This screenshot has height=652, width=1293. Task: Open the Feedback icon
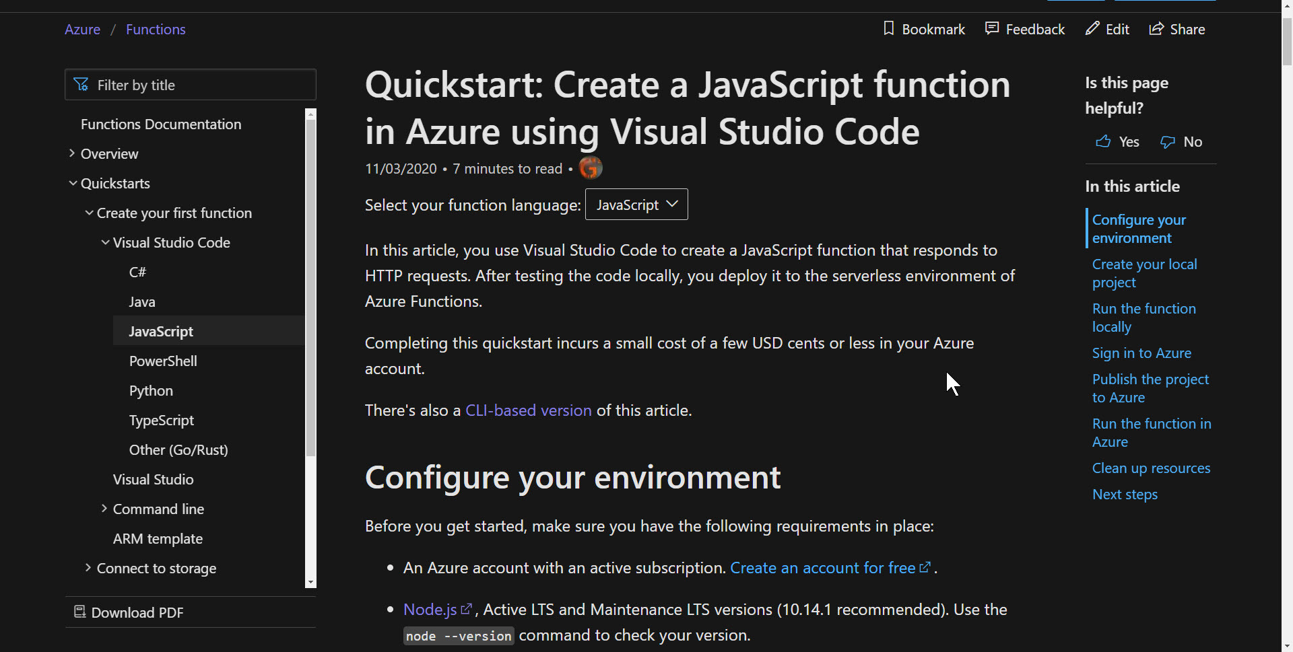(991, 28)
